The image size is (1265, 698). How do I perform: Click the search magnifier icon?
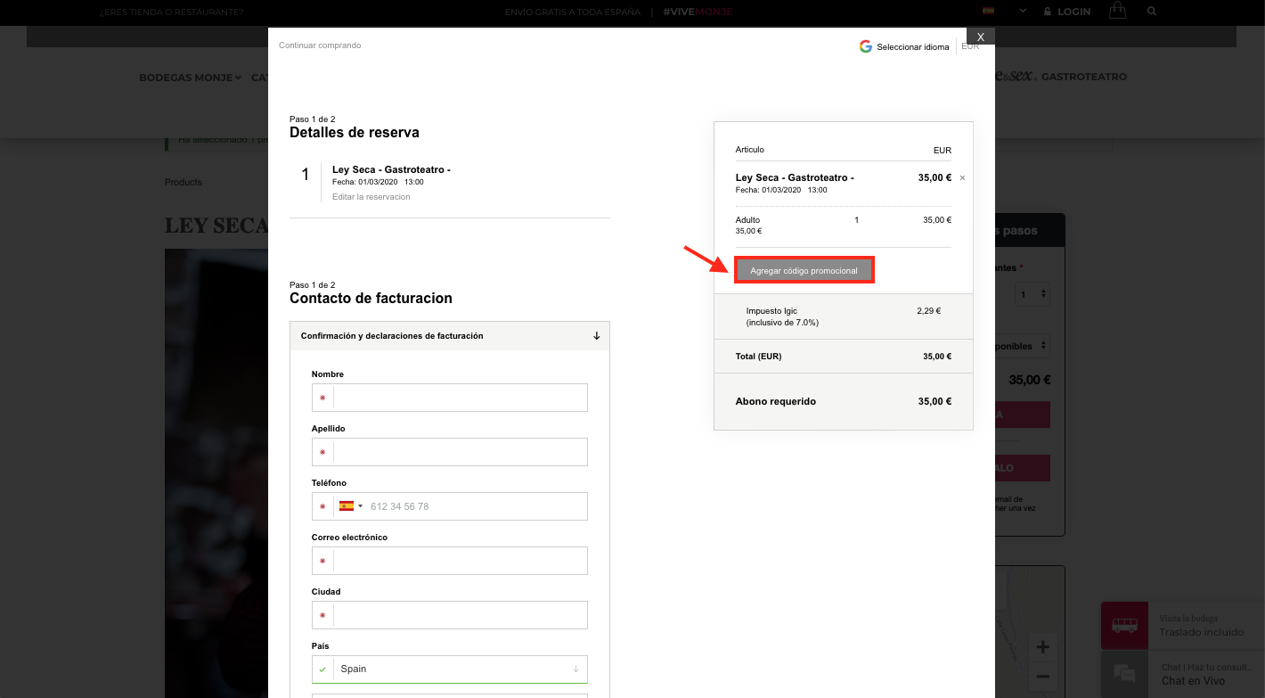point(1152,12)
